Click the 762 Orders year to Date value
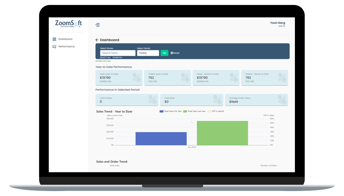This screenshot has width=344, height=196. pyautogui.click(x=151, y=78)
